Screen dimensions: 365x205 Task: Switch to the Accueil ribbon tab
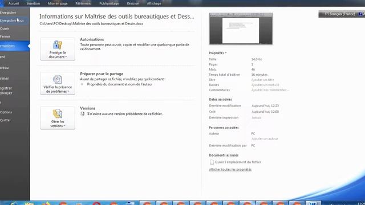pyautogui.click(x=14, y=3)
